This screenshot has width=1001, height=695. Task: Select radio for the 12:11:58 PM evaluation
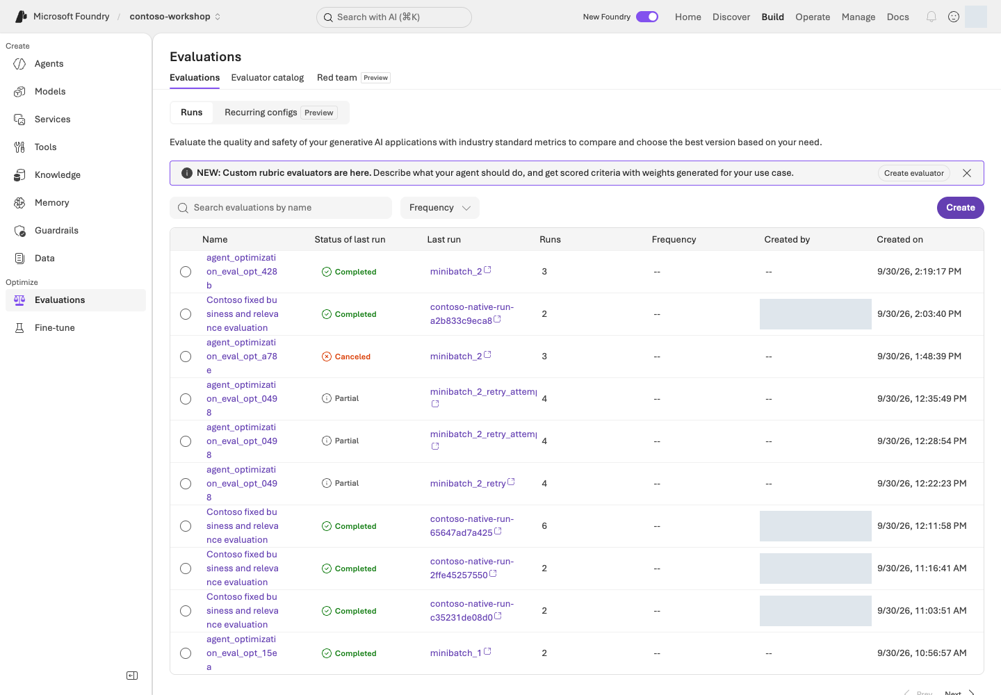click(x=186, y=526)
